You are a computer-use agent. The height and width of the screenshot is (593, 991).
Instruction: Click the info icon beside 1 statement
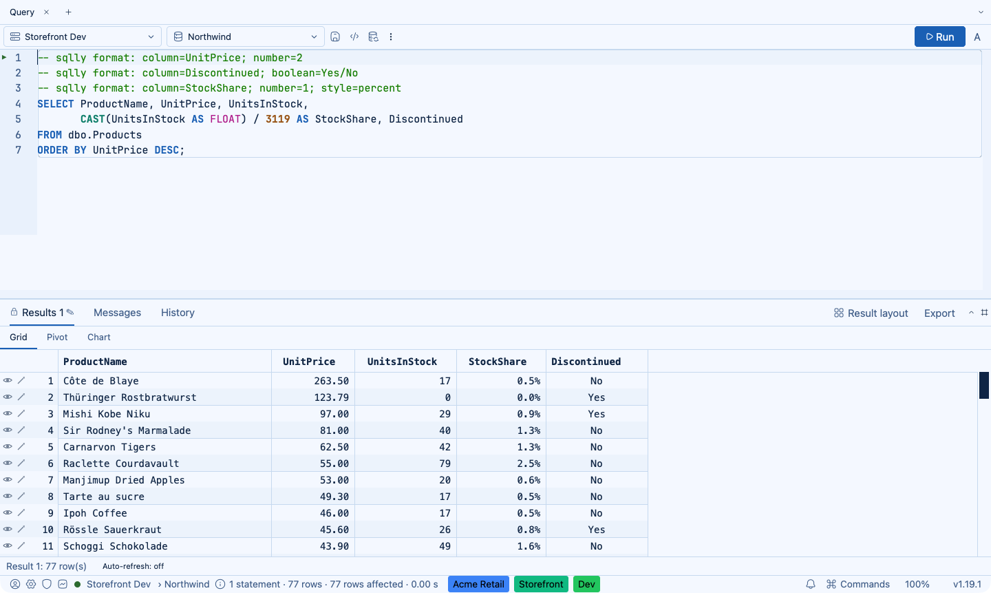pyautogui.click(x=220, y=584)
